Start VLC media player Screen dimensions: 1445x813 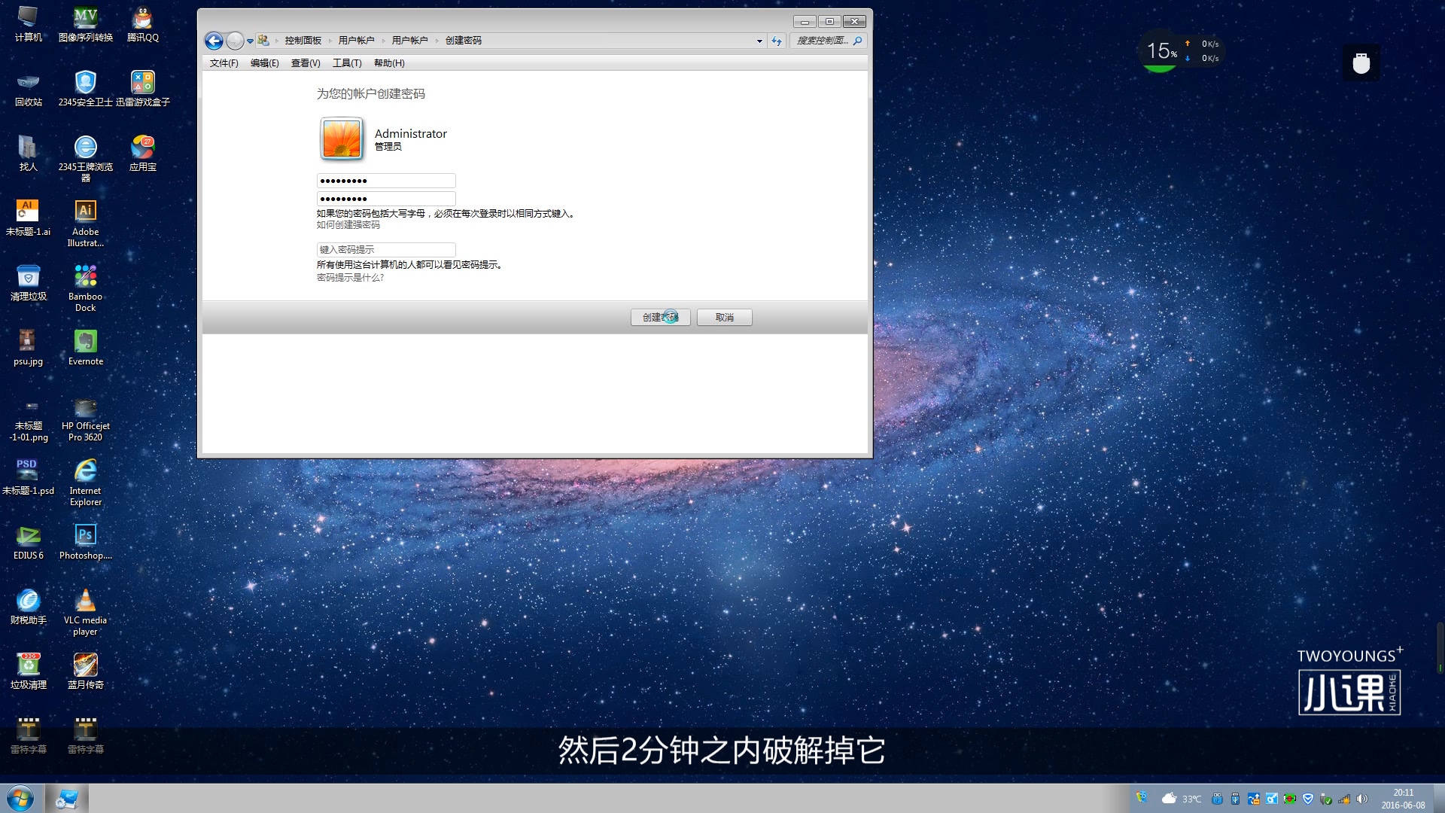tap(85, 598)
